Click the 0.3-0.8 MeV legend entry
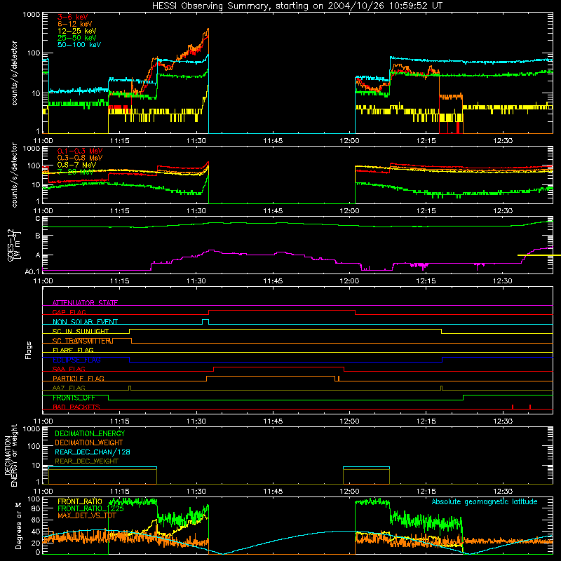The image size is (561, 561). click(80, 158)
